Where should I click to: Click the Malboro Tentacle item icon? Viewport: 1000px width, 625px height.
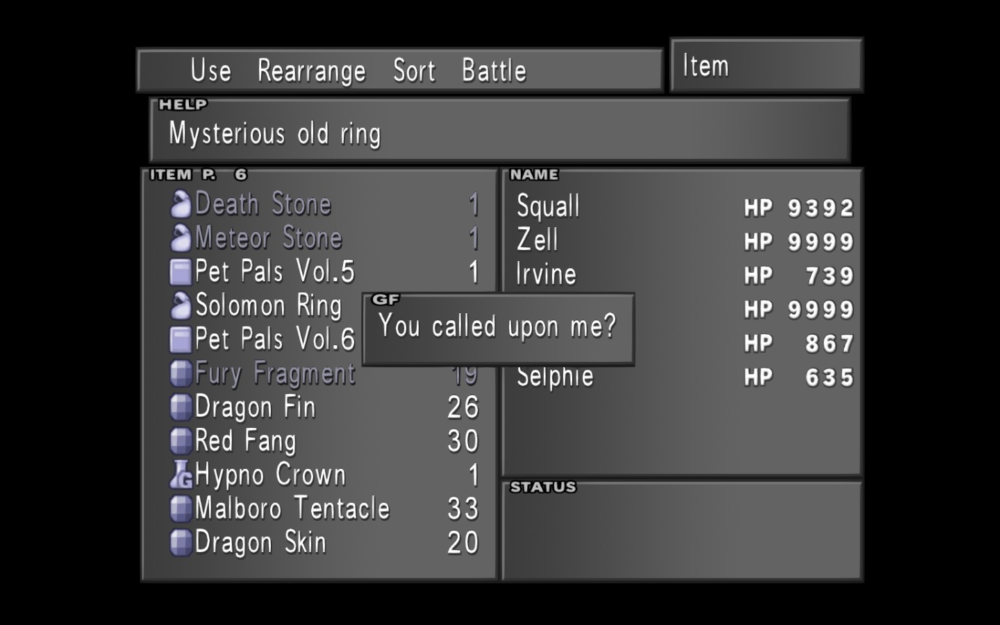pyautogui.click(x=181, y=509)
